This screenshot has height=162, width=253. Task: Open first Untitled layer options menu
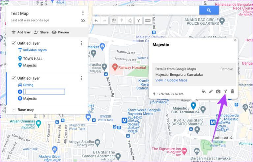click(x=81, y=43)
